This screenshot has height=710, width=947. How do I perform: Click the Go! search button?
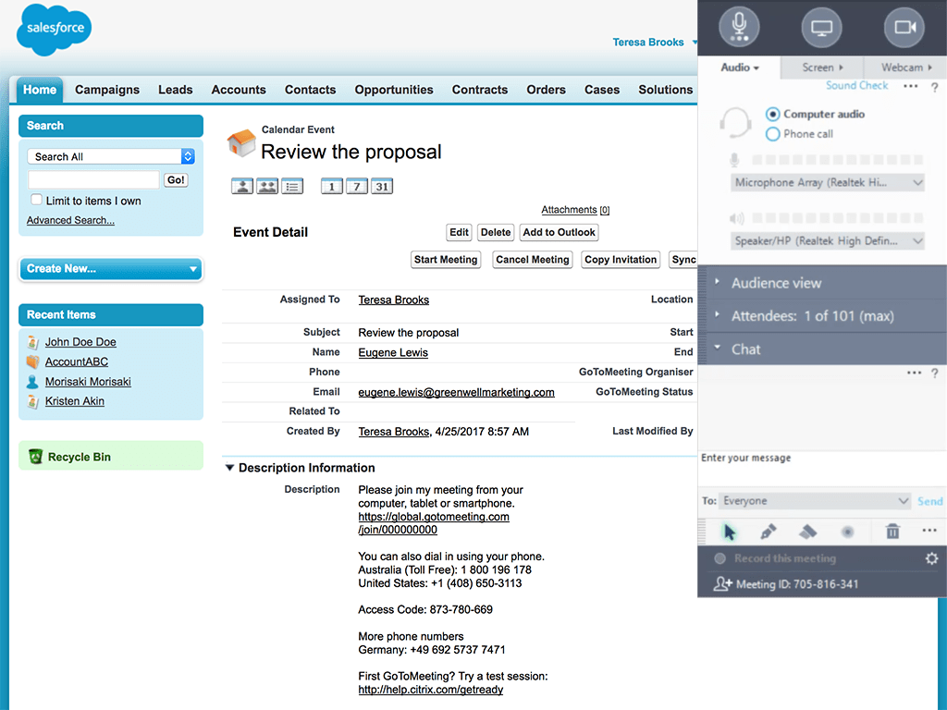(176, 180)
